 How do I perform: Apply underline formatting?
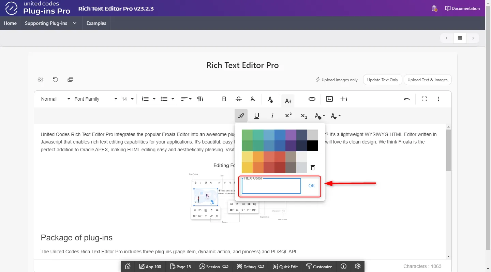click(257, 116)
